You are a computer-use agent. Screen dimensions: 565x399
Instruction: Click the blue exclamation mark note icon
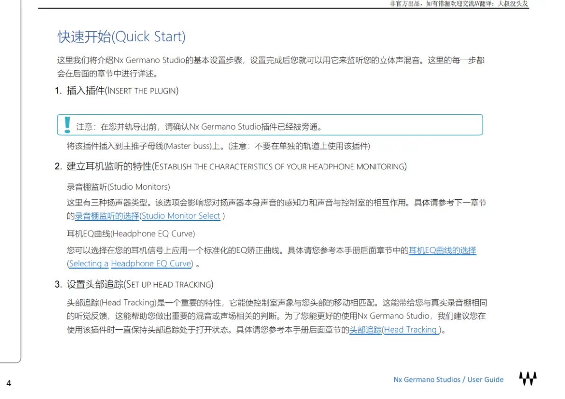tap(67, 125)
